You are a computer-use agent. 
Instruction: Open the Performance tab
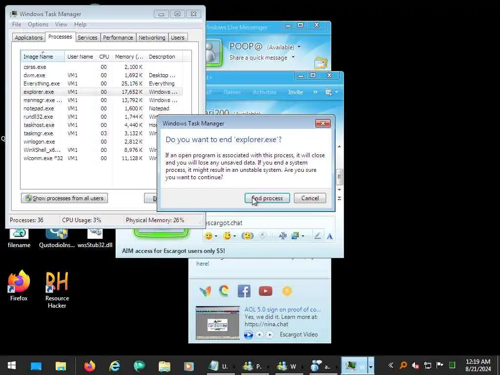118,37
